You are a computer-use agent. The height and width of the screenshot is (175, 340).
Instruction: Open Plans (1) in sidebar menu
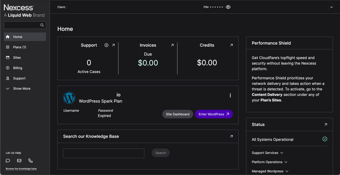25,47
